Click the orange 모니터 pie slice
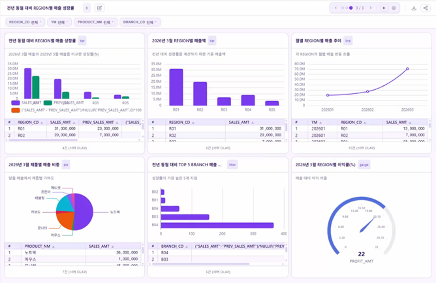The height and width of the screenshot is (283, 436). 65,221
